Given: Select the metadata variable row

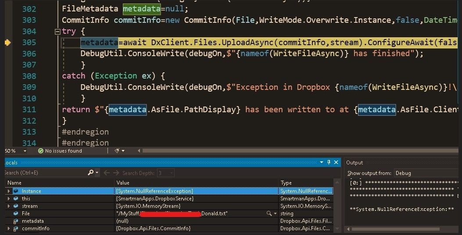Looking at the screenshot, I should (x=32, y=221).
